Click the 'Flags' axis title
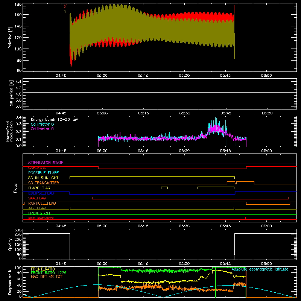Viewport: 301px width, 301px height. coord(15,188)
